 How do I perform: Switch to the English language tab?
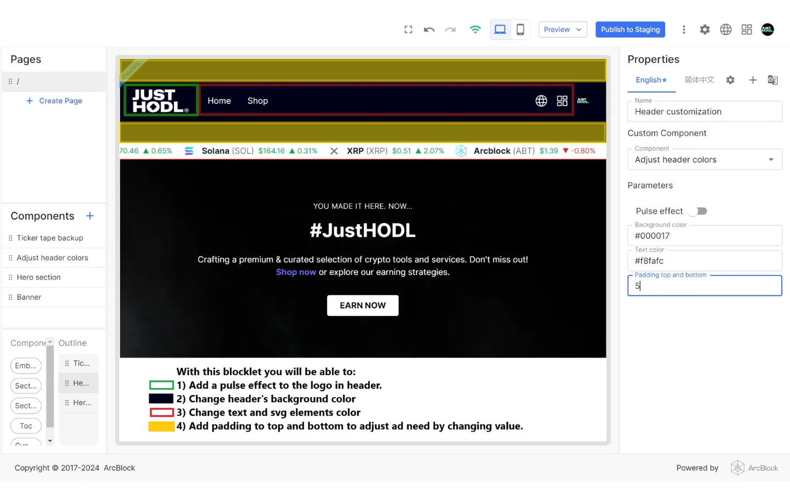pos(651,80)
